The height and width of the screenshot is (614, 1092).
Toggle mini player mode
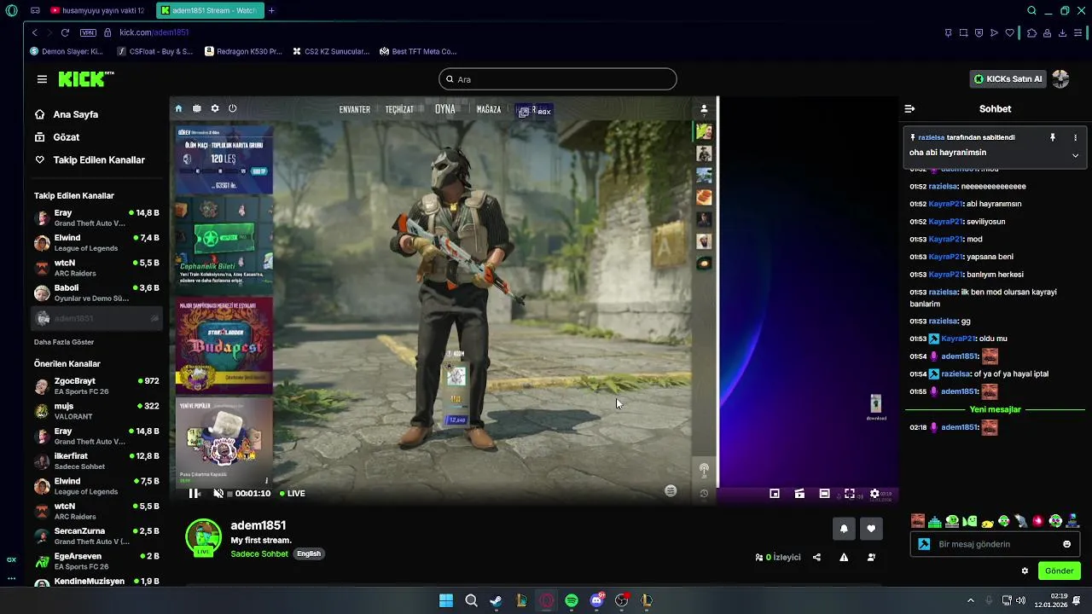pyautogui.click(x=775, y=494)
